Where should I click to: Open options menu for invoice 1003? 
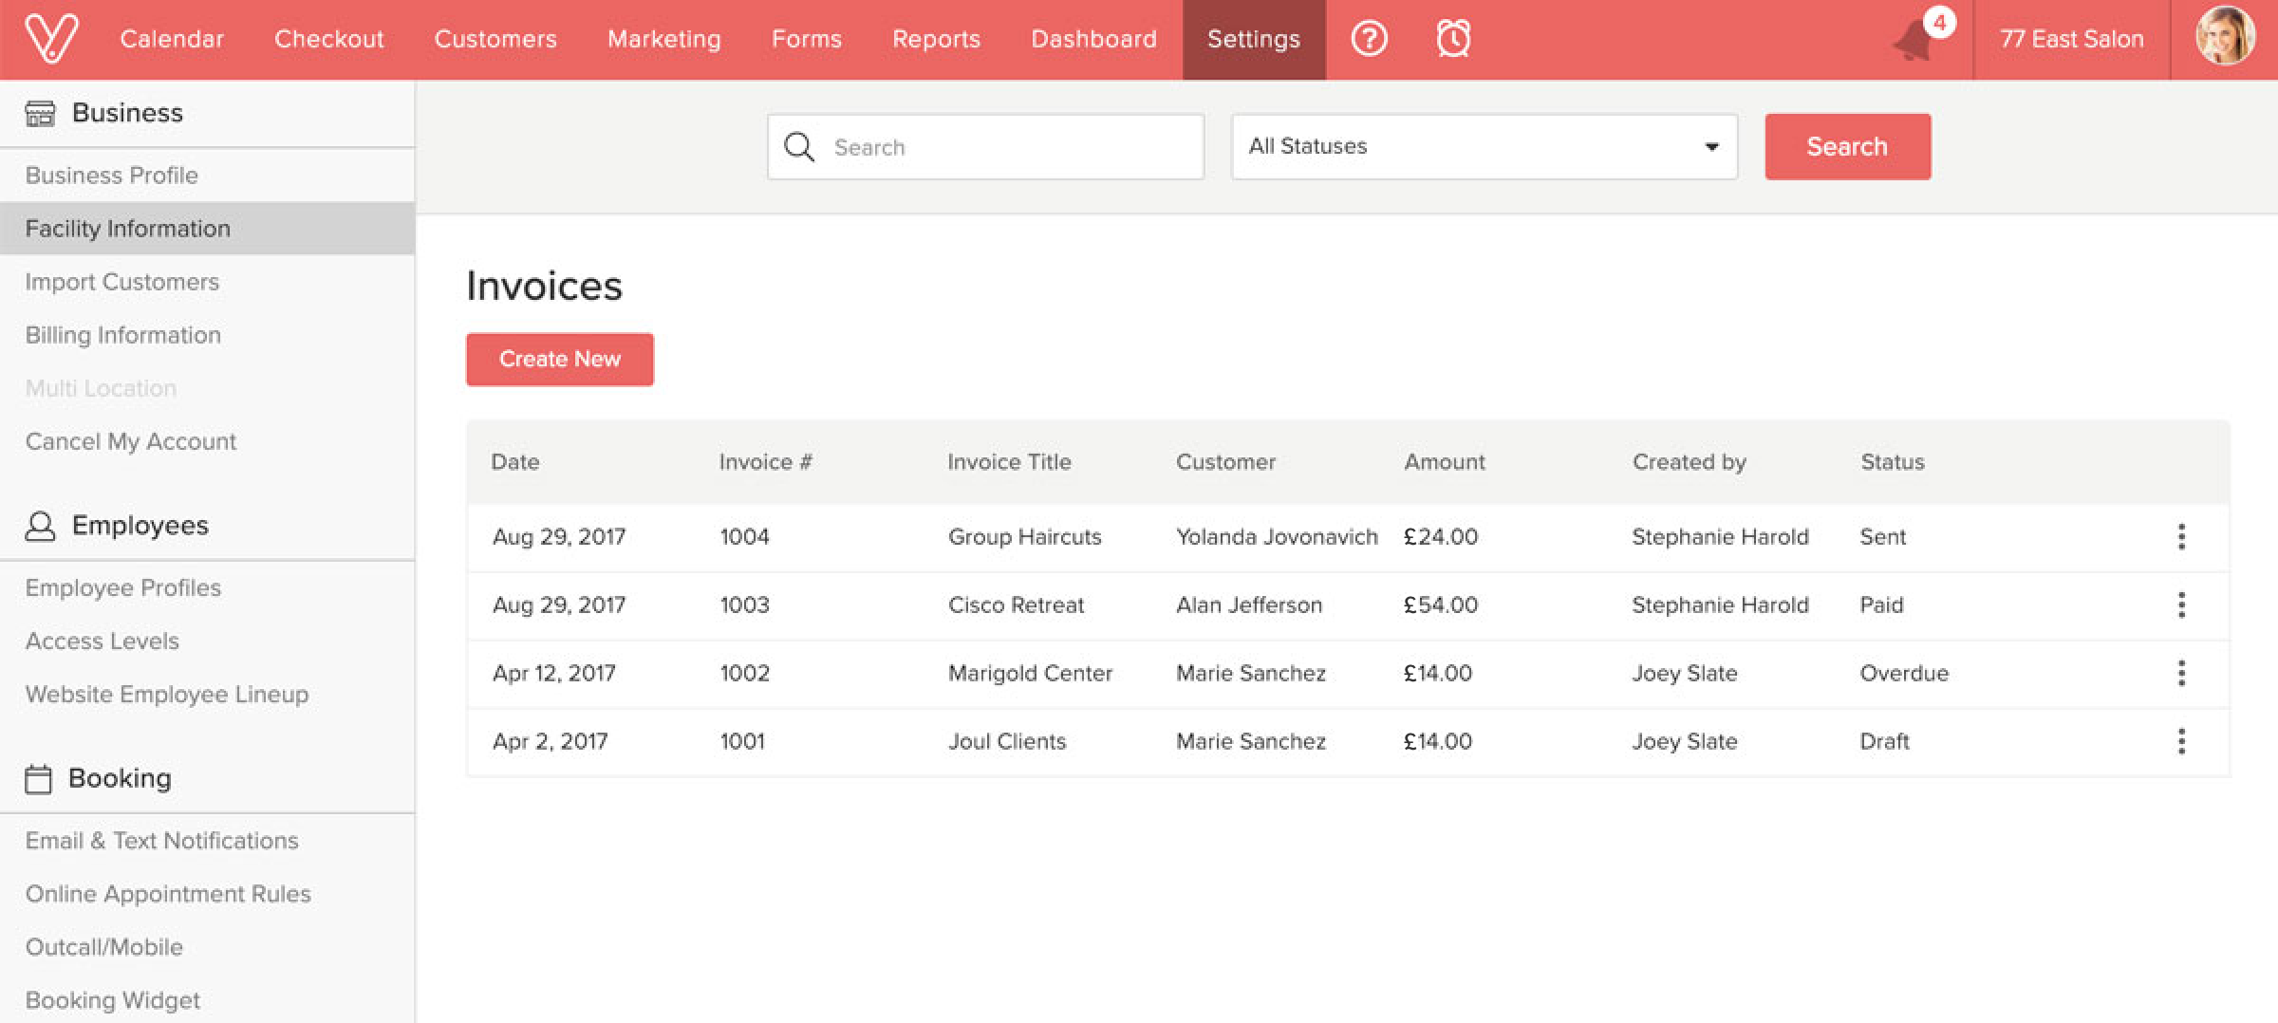pyautogui.click(x=2181, y=605)
